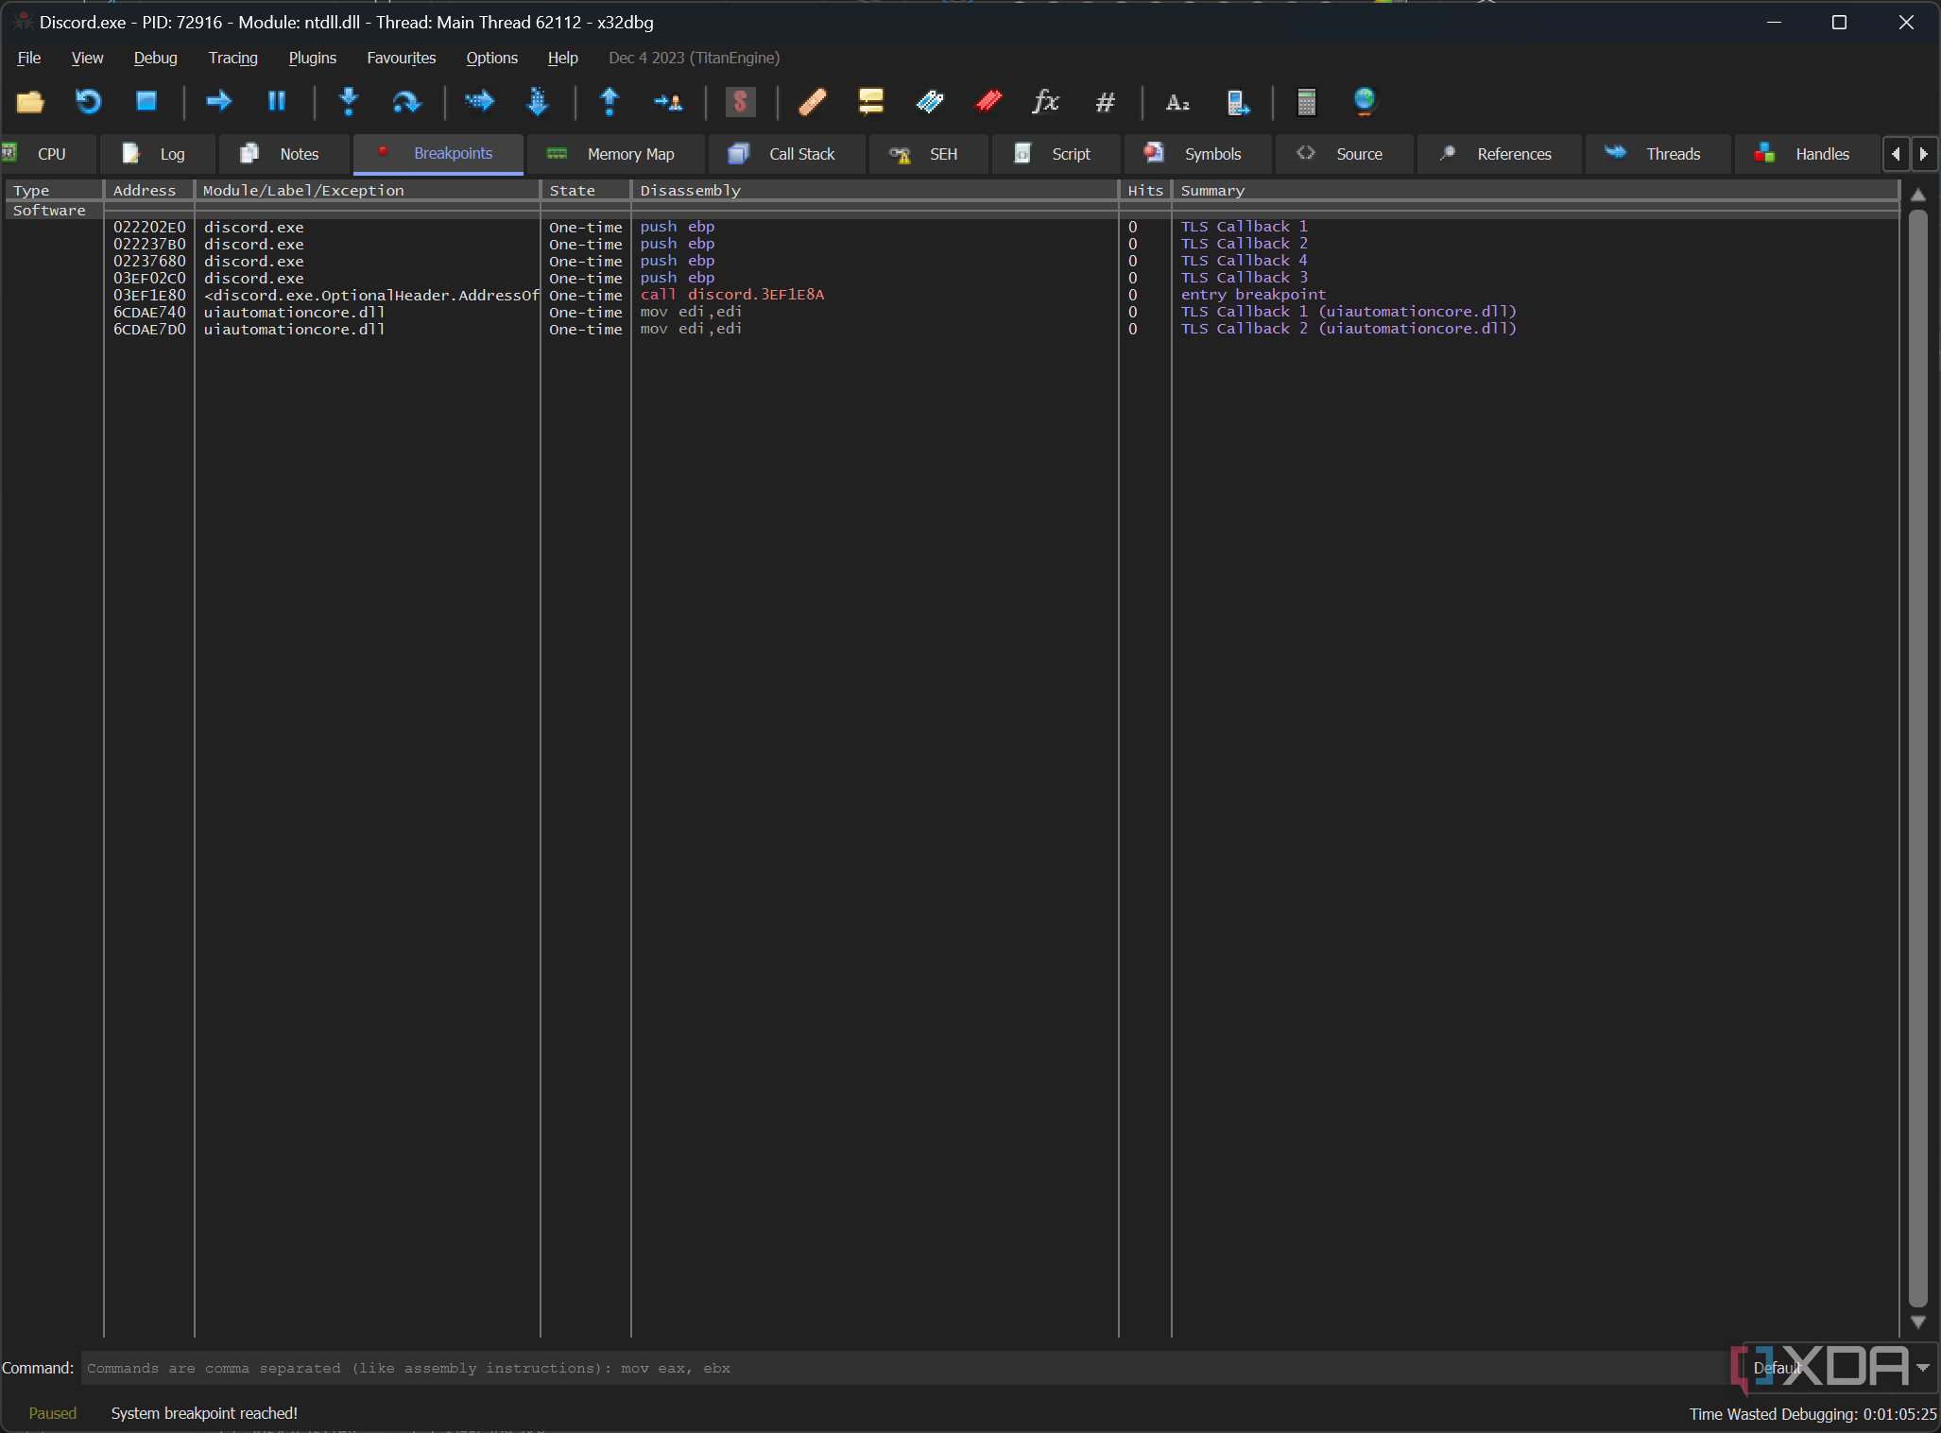Click the Summary column header

1535,190
